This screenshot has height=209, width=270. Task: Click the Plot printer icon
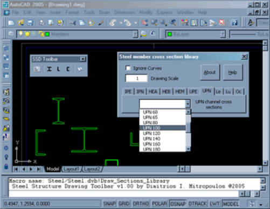pos(42,23)
